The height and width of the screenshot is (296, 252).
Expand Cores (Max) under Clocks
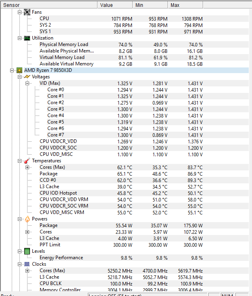(27, 271)
